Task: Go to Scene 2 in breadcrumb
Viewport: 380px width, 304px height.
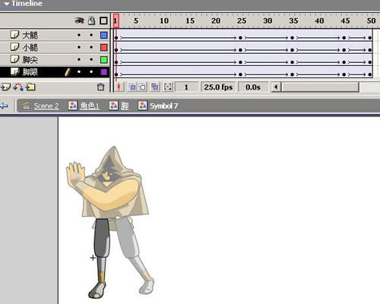Action: (x=46, y=106)
